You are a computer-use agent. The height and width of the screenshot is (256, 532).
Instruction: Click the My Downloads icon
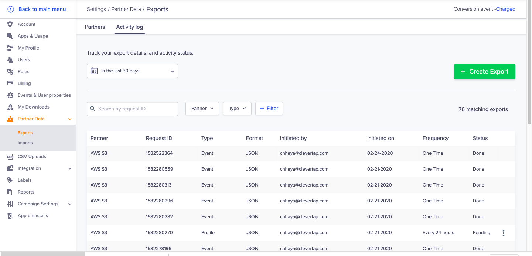(x=10, y=107)
